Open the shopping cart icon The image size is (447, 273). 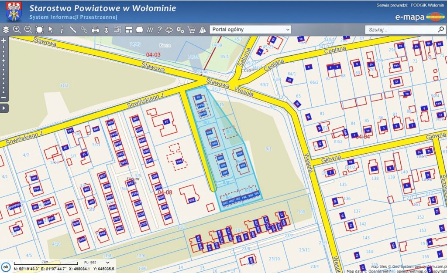(191, 30)
